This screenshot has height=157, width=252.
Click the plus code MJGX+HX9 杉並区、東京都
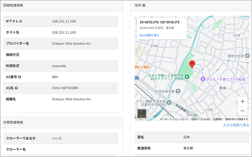(157, 28)
